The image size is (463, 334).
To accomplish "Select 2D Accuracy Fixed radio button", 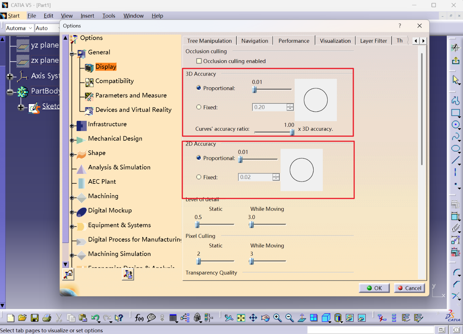I will [199, 177].
